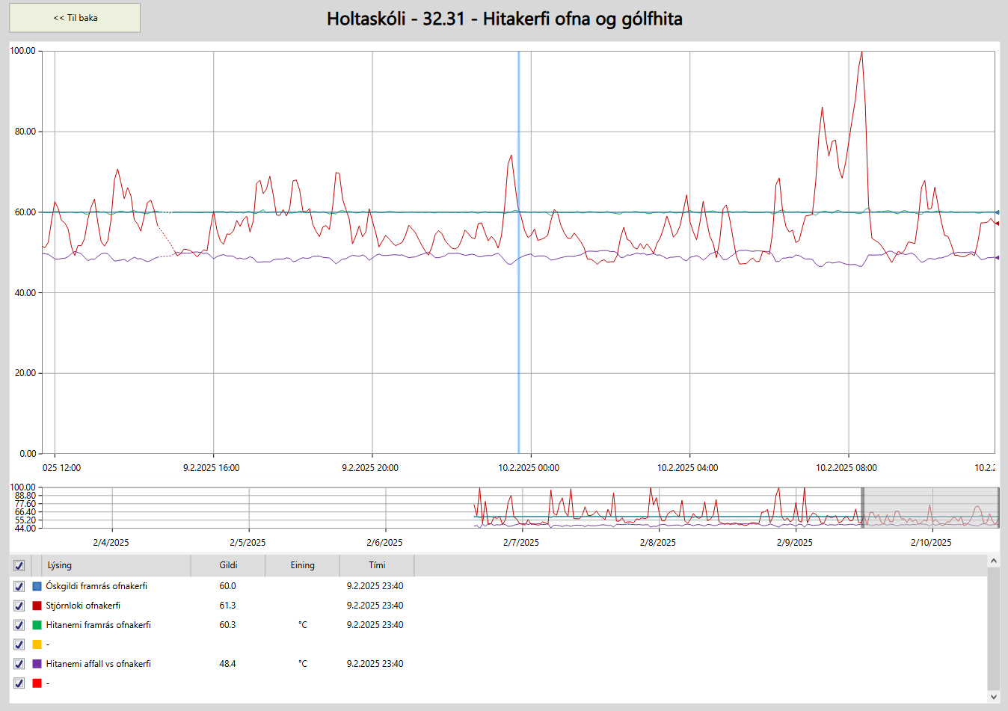Click the Eining column header
Image resolution: width=1008 pixels, height=711 pixels.
point(302,565)
